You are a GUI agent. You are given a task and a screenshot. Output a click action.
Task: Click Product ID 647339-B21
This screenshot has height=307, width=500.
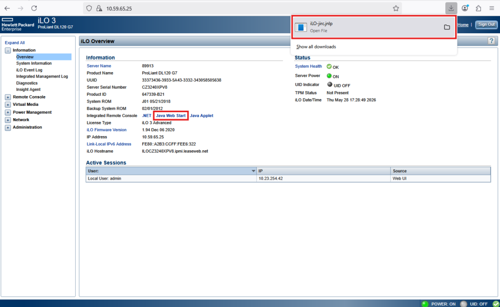pos(153,94)
